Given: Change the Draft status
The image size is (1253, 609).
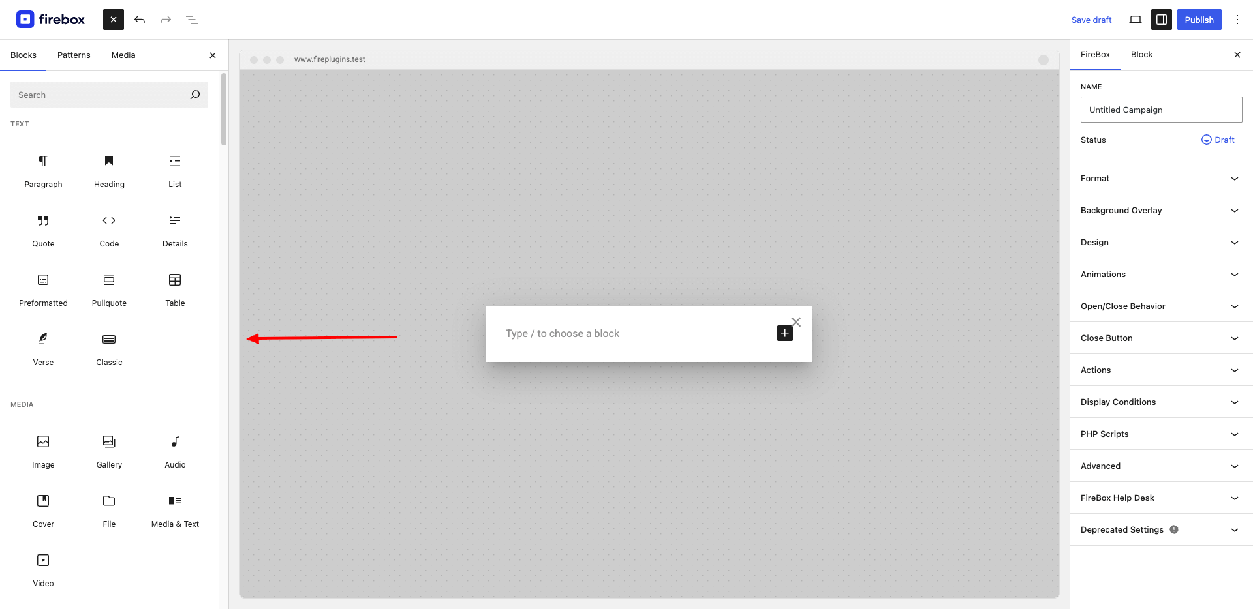Looking at the screenshot, I should click(1218, 140).
